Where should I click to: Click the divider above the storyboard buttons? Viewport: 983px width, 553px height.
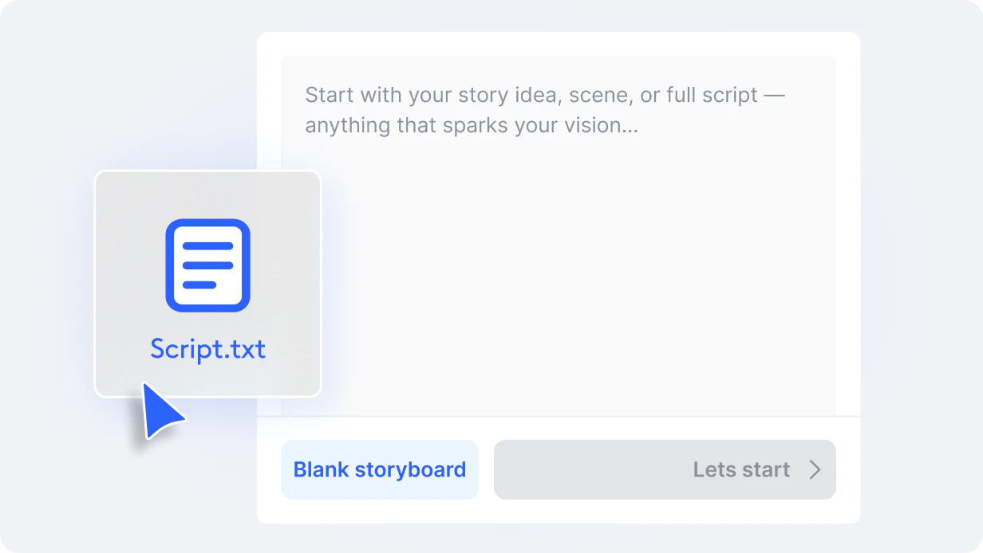(x=559, y=416)
